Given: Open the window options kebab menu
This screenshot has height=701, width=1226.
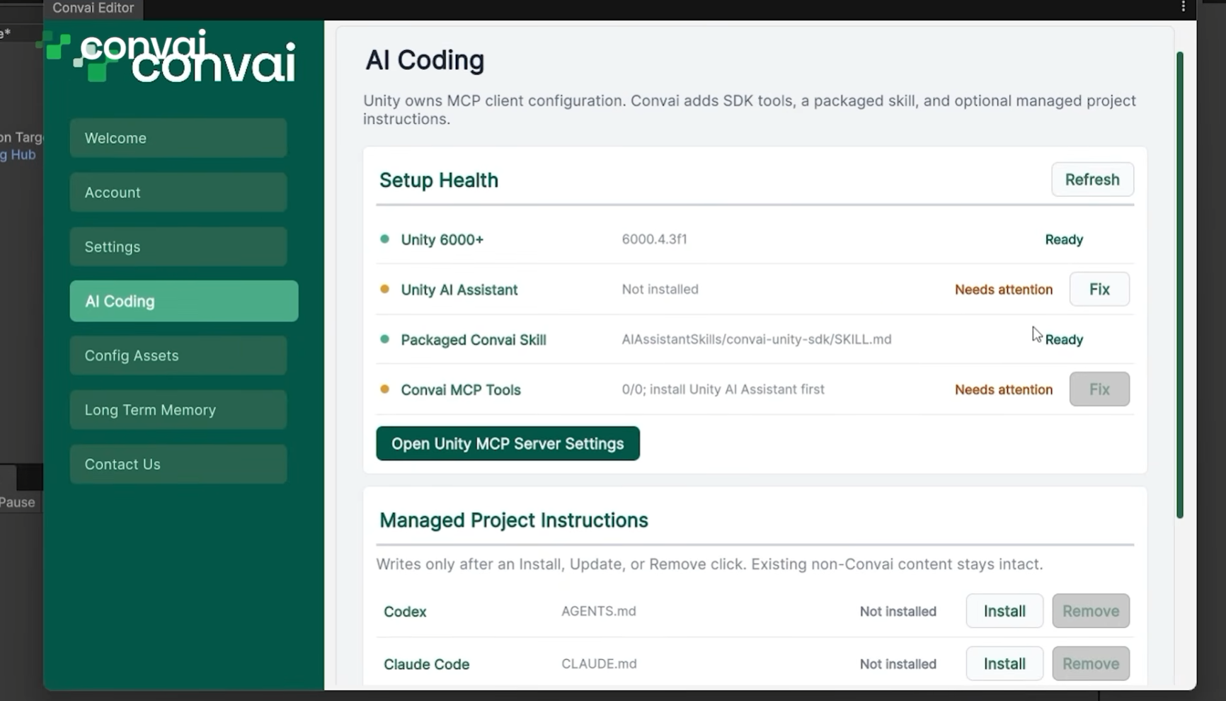Looking at the screenshot, I should (1183, 7).
